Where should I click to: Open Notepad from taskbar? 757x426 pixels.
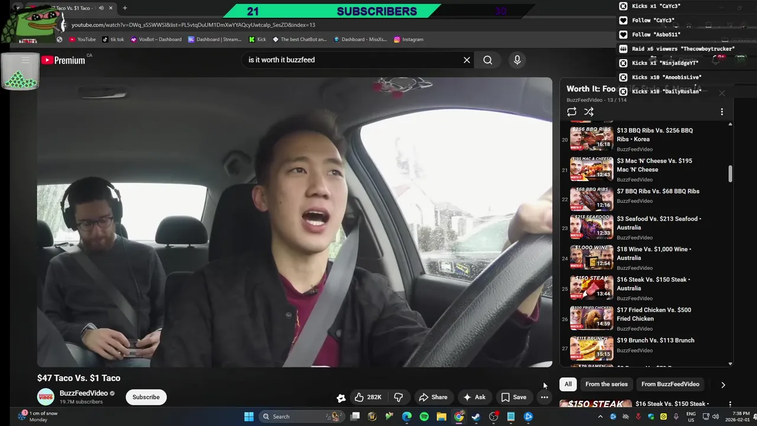tap(511, 417)
